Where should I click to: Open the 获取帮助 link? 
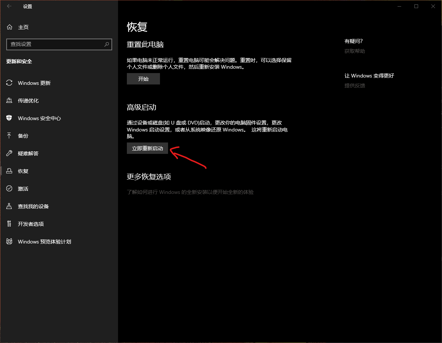point(354,51)
